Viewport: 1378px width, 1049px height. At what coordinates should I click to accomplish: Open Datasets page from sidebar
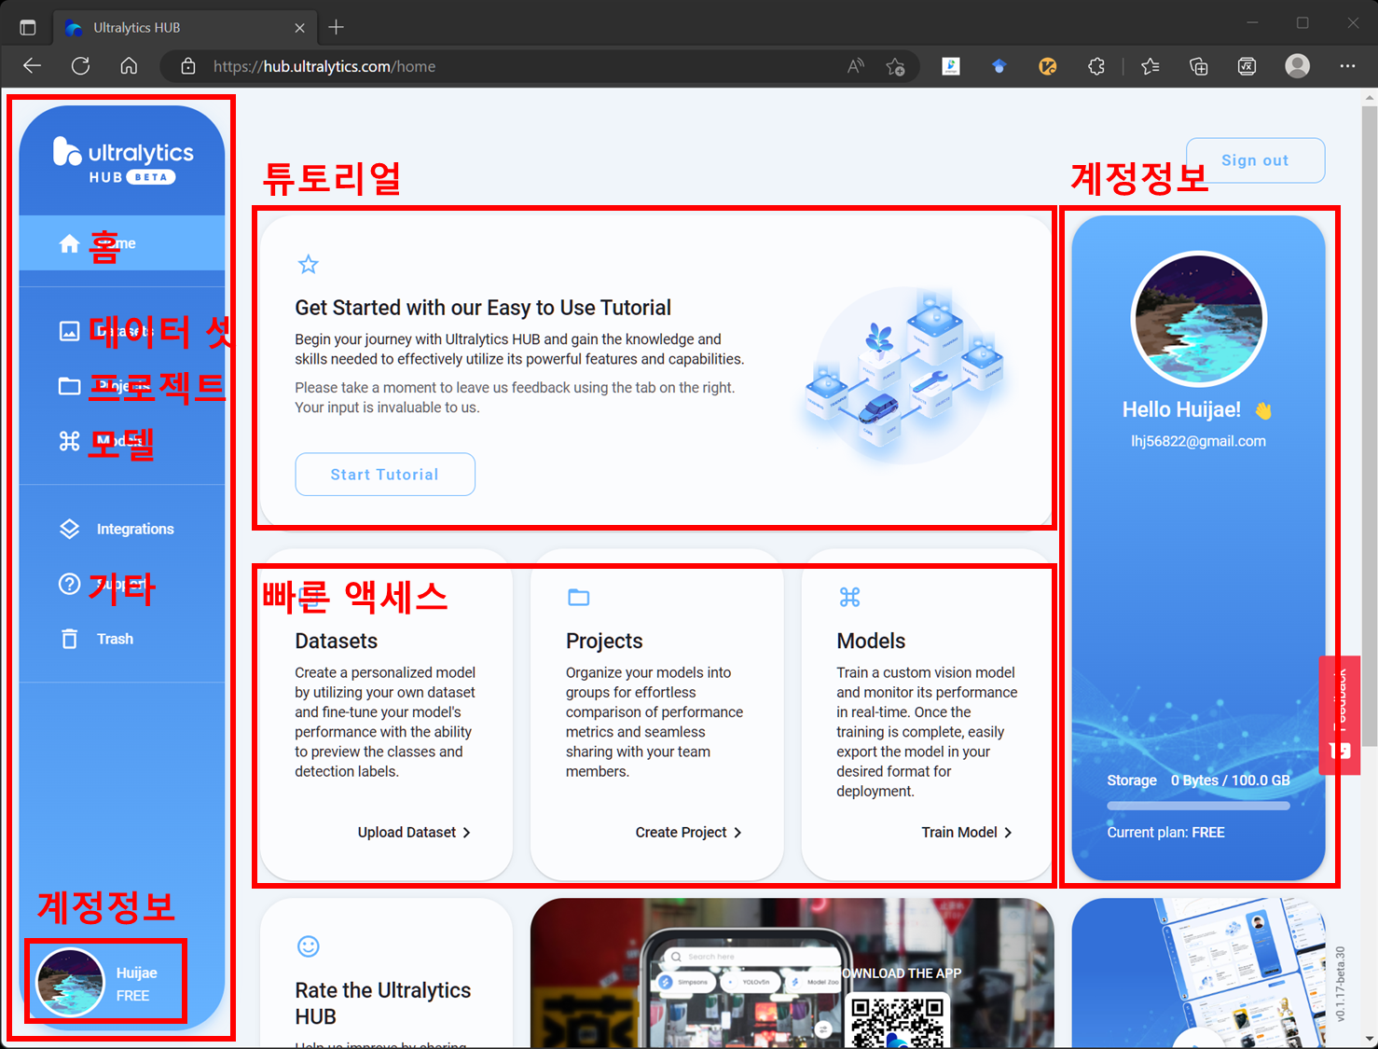(121, 331)
